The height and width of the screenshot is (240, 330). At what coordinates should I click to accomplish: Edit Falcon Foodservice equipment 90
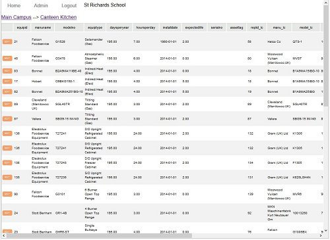point(7,194)
